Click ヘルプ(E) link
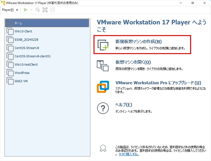The width and height of the screenshot is (211, 161). click(x=124, y=105)
